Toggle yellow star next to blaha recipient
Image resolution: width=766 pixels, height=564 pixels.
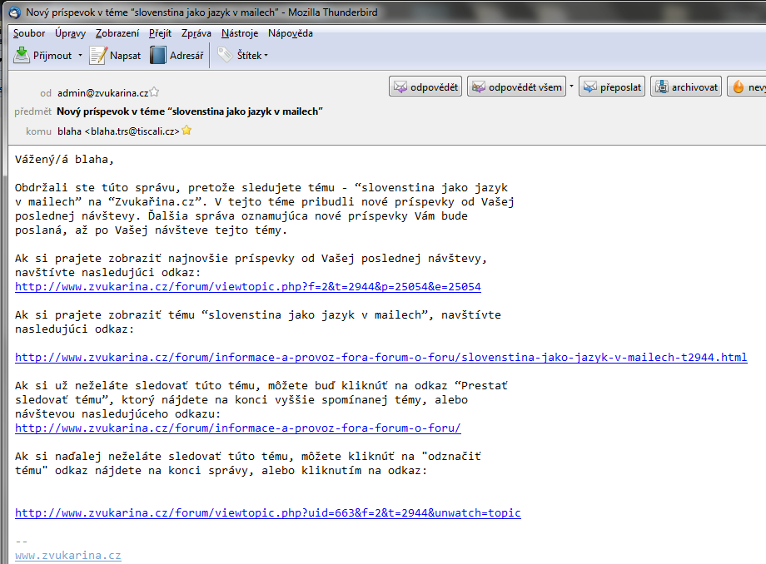(187, 131)
